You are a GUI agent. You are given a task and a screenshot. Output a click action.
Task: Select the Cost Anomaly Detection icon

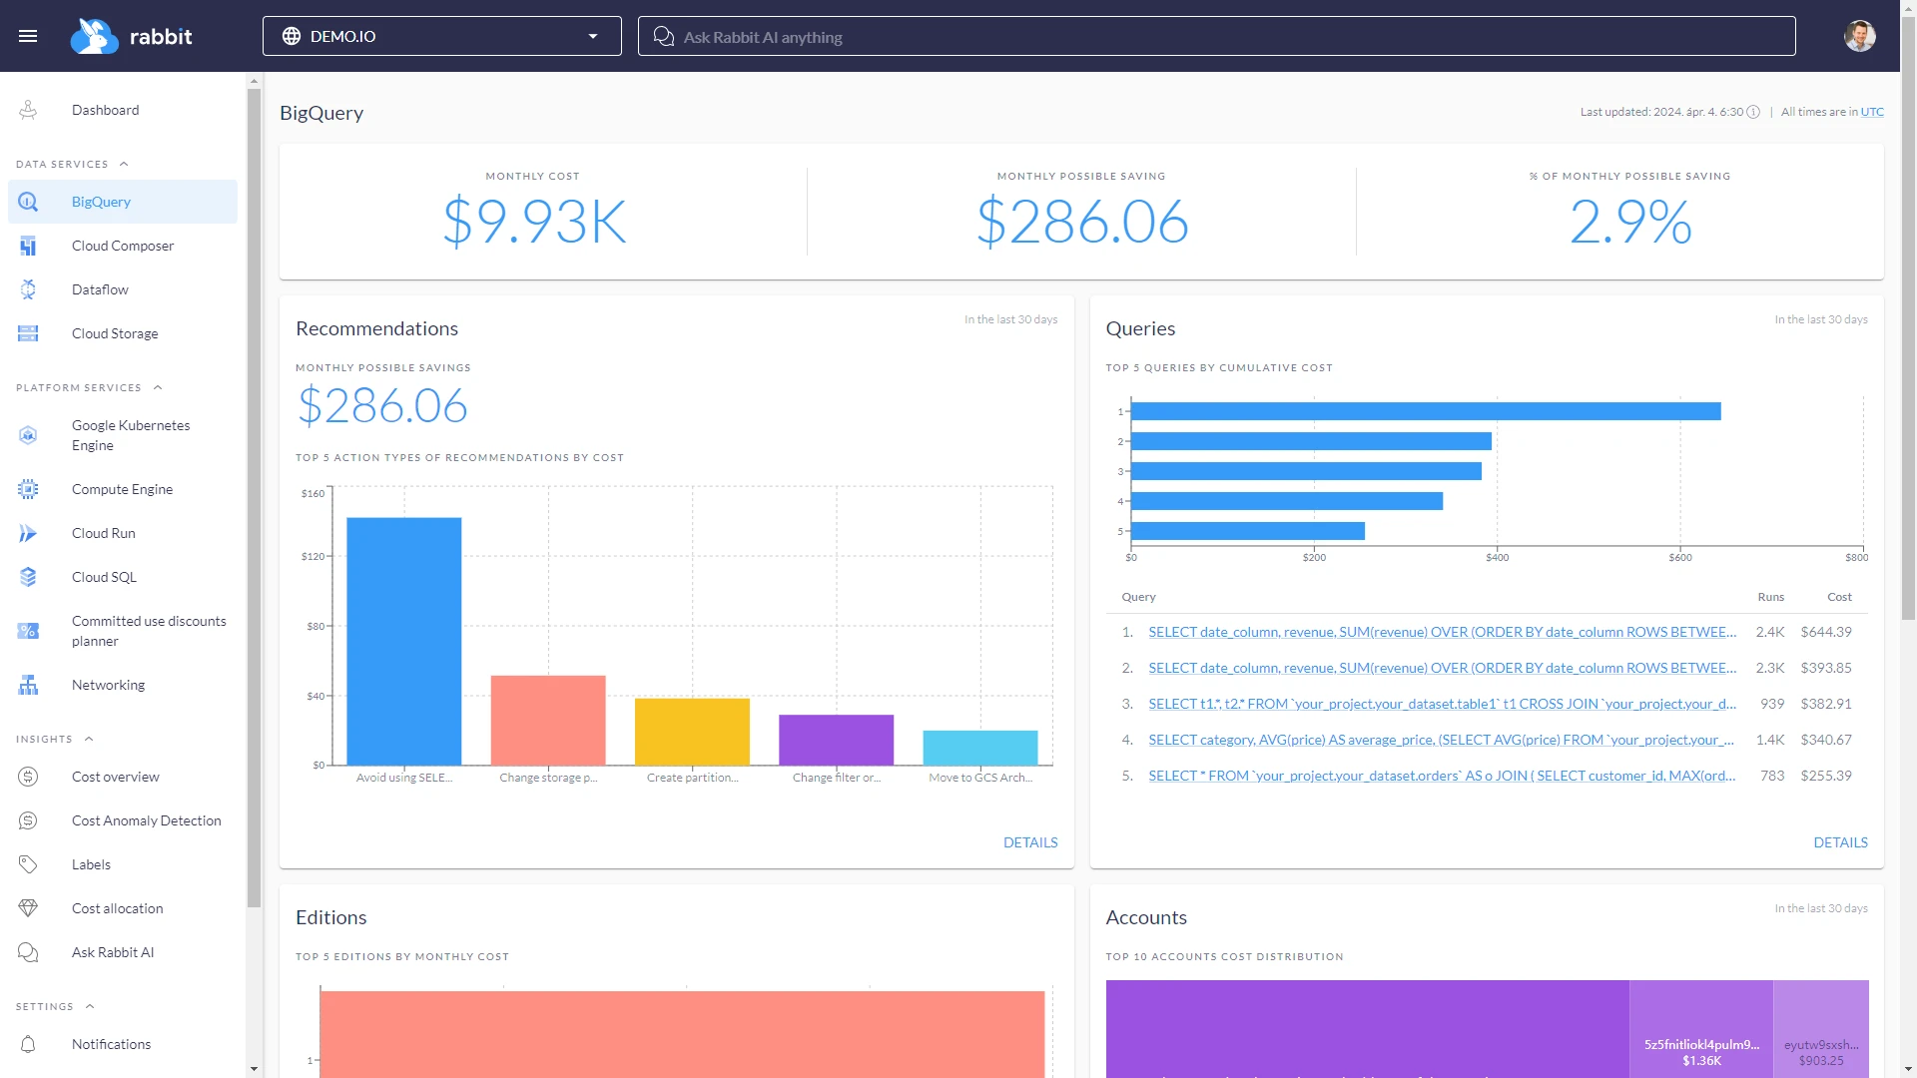28,820
